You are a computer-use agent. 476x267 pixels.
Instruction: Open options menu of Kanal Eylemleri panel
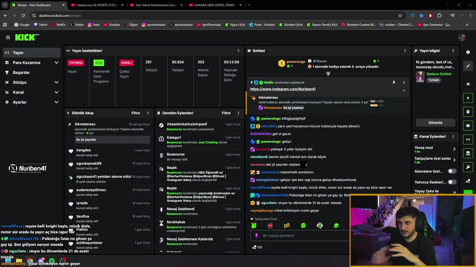click(453, 136)
